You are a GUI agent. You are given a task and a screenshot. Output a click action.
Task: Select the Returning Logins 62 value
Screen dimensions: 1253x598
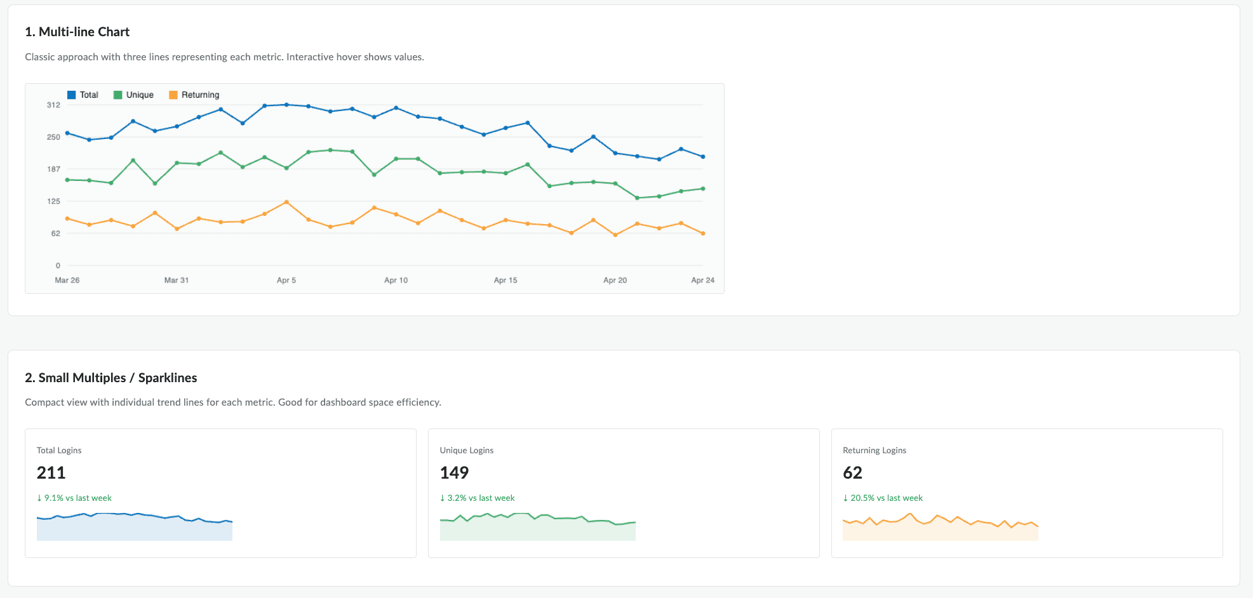click(852, 473)
